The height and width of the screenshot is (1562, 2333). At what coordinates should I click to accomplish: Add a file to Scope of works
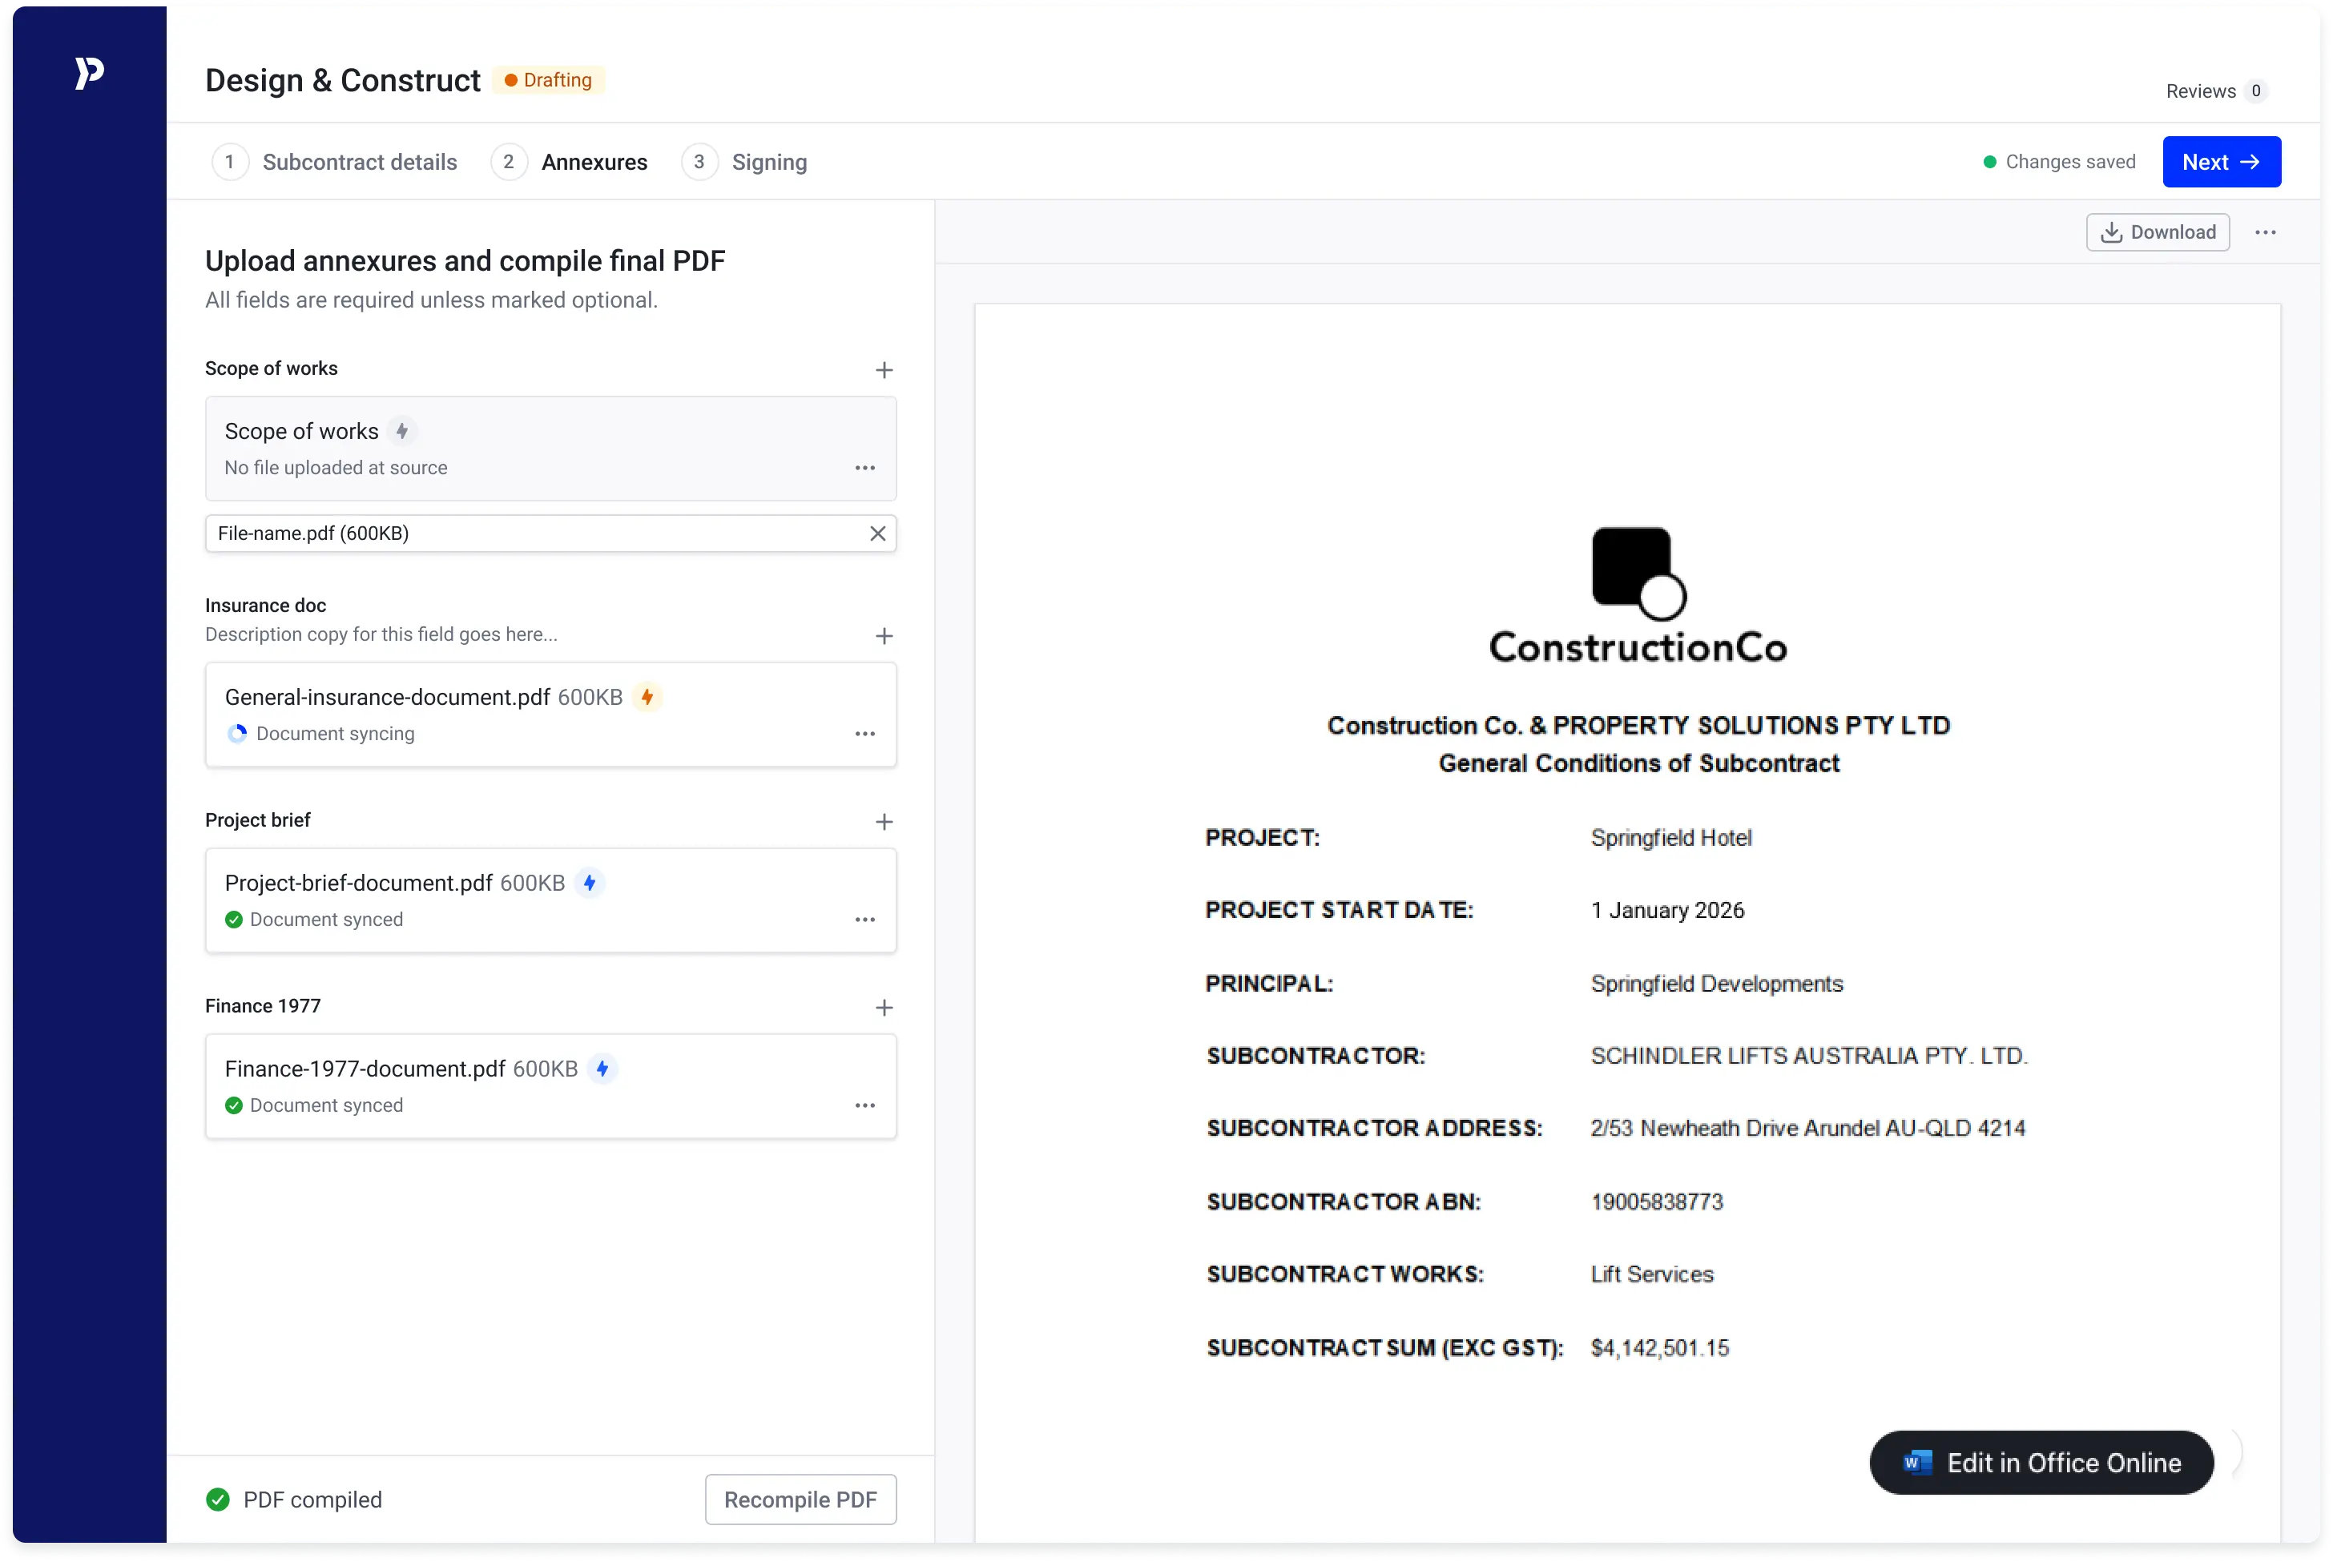[x=884, y=371]
